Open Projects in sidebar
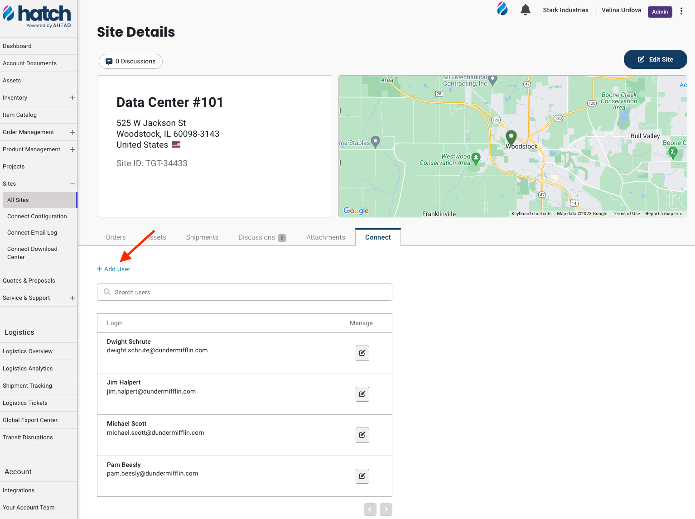 pyautogui.click(x=39, y=167)
